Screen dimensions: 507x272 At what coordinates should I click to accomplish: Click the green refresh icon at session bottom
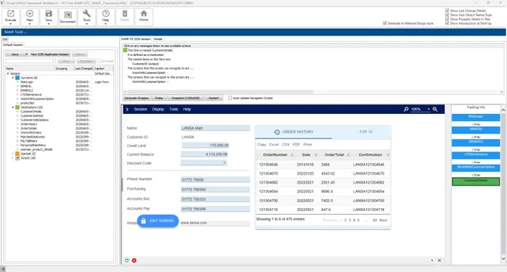point(126,260)
